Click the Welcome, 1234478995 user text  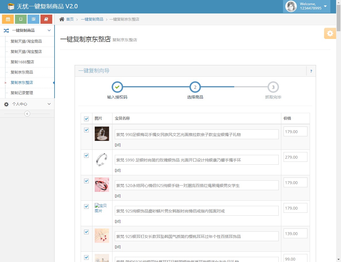(x=311, y=6)
